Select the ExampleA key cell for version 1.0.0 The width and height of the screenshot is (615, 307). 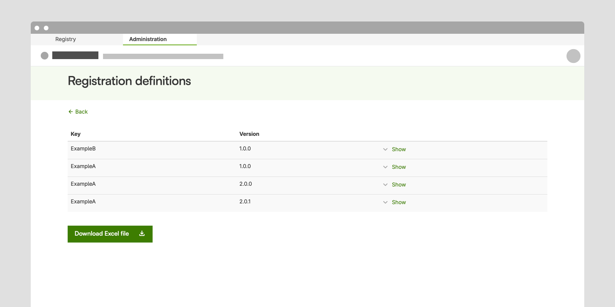(x=83, y=166)
